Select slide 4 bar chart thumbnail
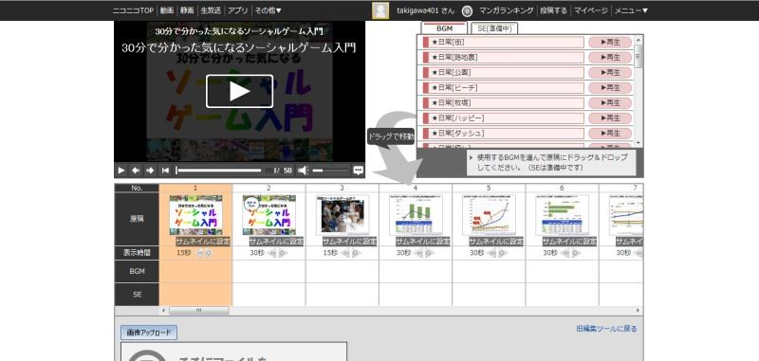This screenshot has height=361, width=759. (x=416, y=215)
